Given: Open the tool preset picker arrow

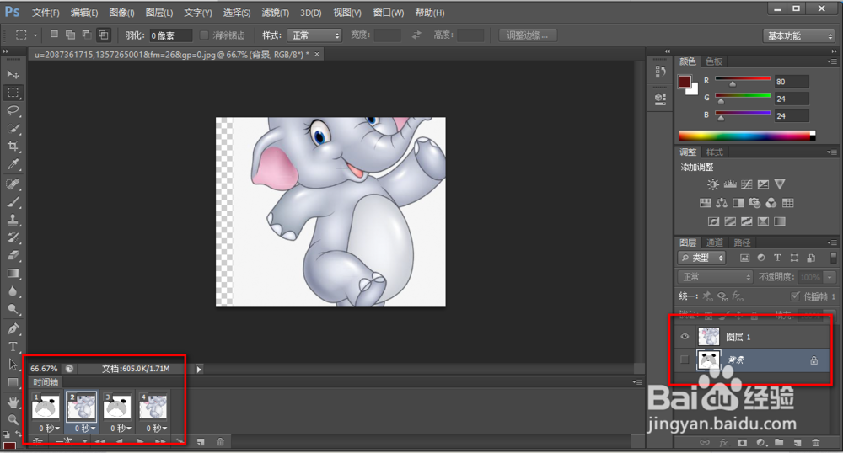Looking at the screenshot, I should (x=35, y=35).
